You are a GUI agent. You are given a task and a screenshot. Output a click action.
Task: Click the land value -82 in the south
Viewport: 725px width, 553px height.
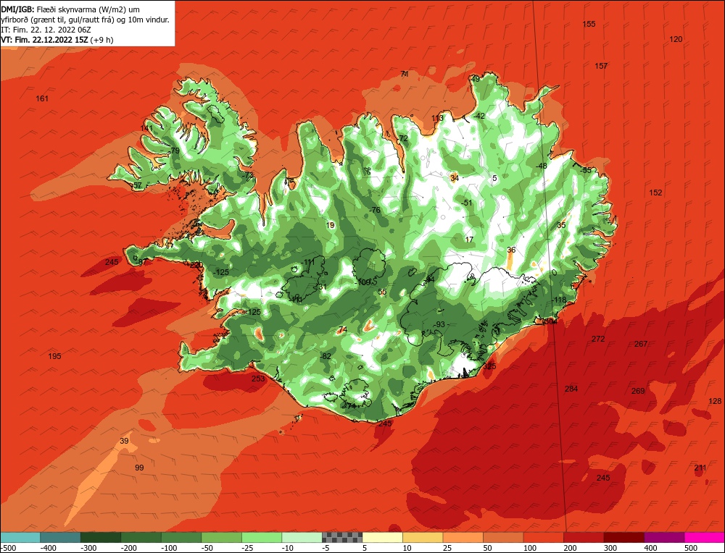(x=326, y=356)
